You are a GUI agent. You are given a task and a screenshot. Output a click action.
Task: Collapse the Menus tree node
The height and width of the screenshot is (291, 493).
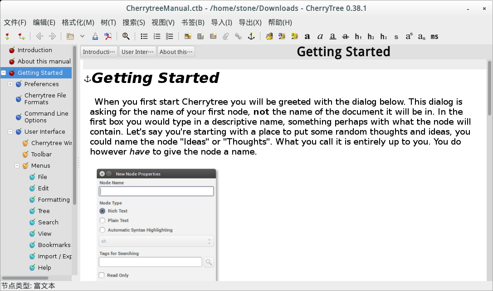click(x=17, y=165)
